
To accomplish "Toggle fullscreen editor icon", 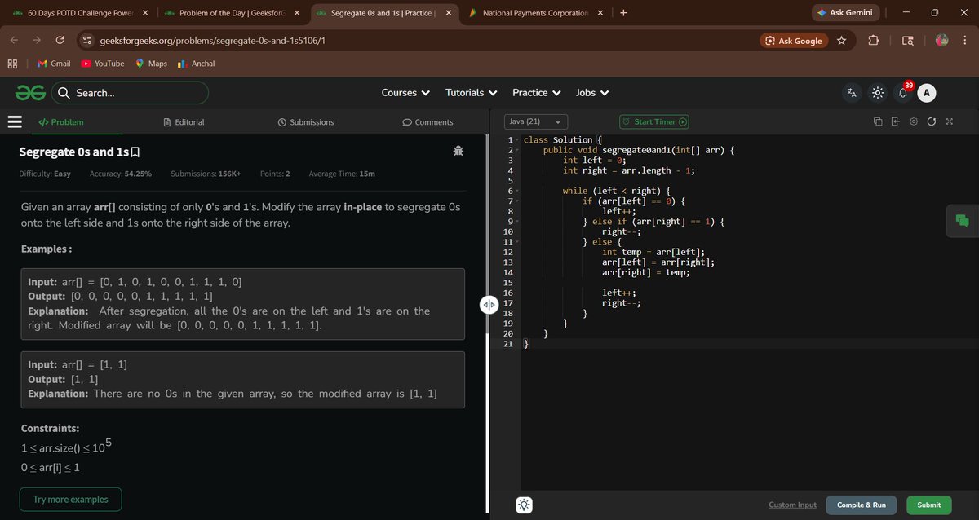I will coord(949,122).
